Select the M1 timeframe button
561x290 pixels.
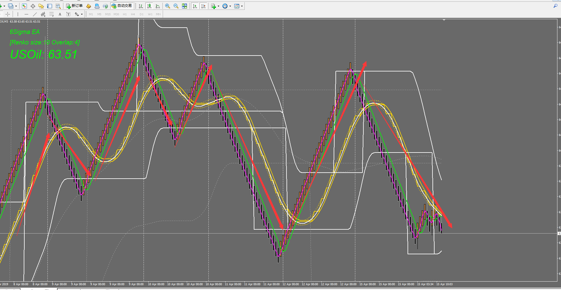pos(91,14)
